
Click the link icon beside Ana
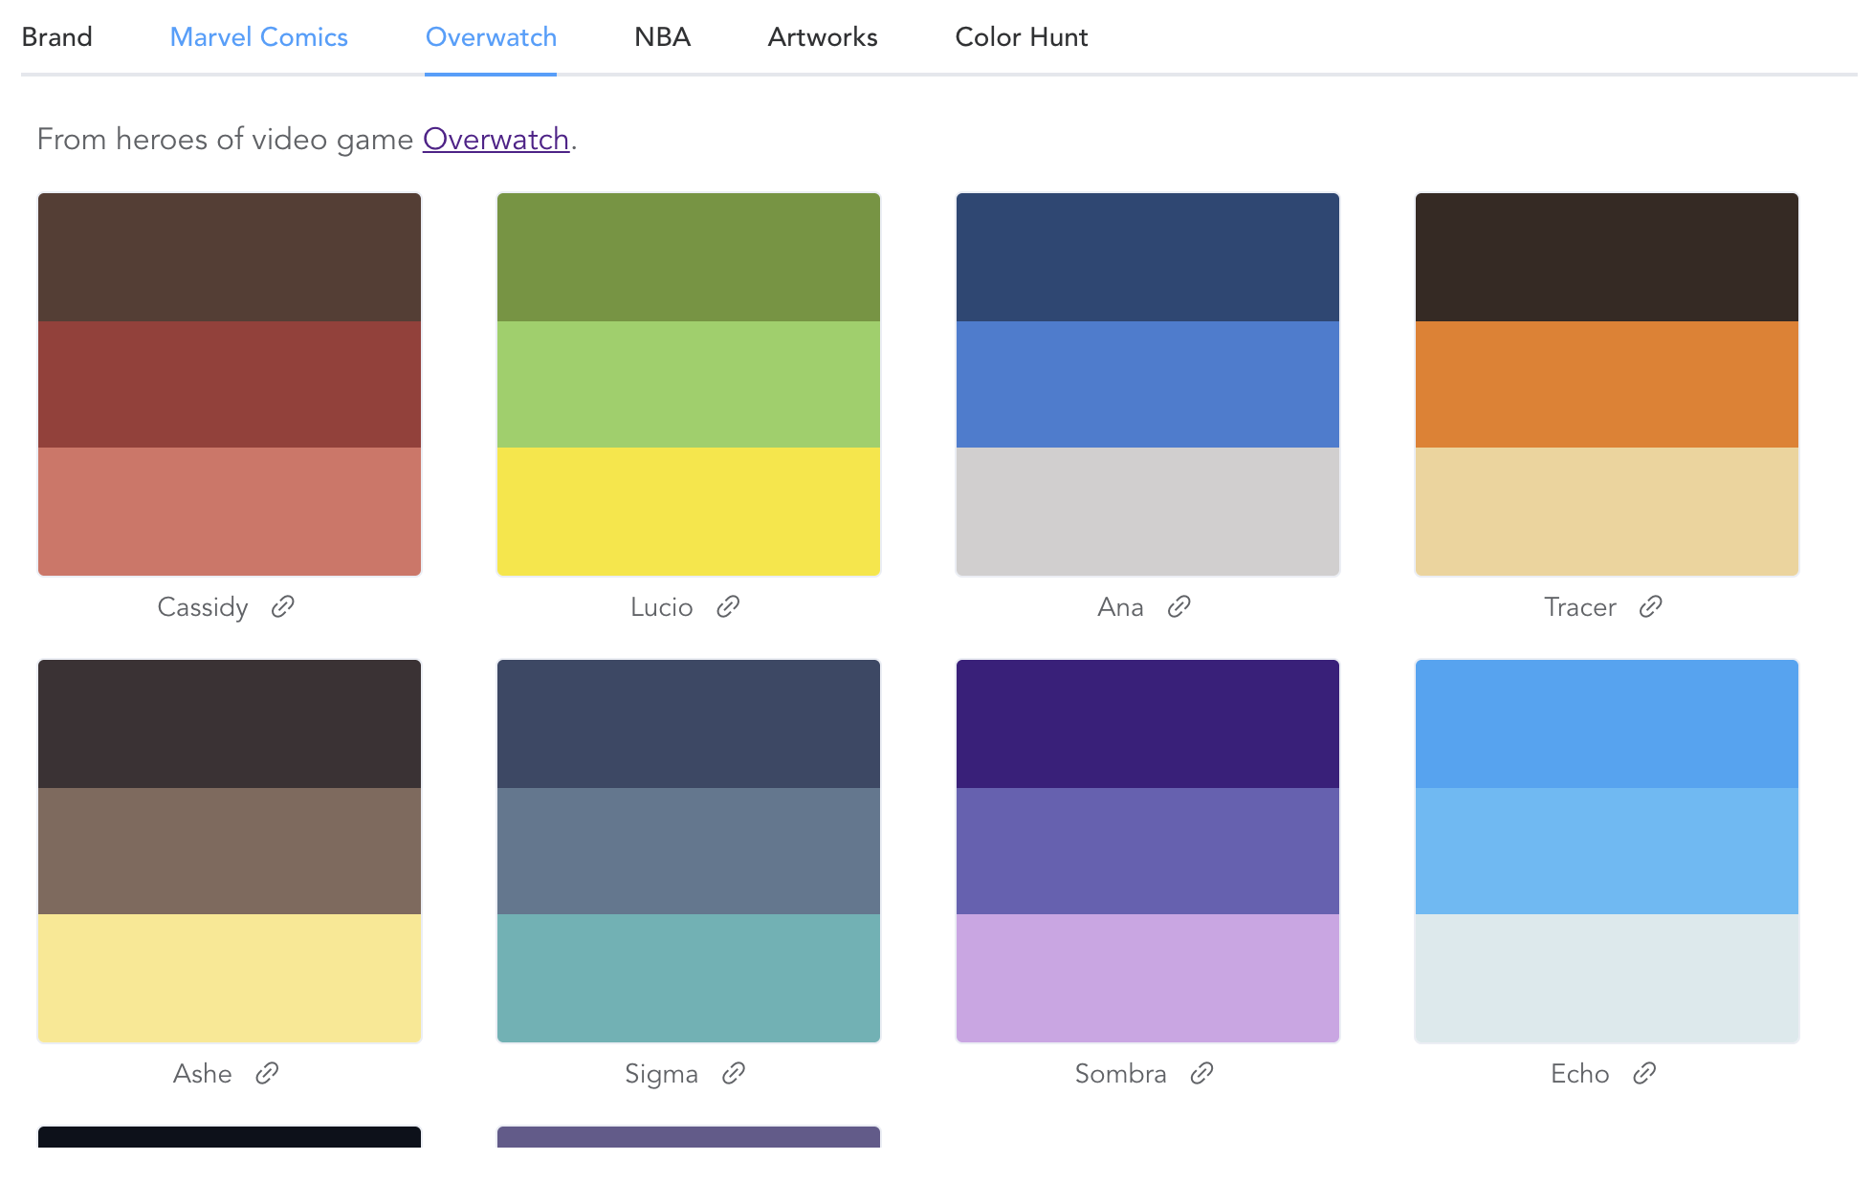[1179, 606]
